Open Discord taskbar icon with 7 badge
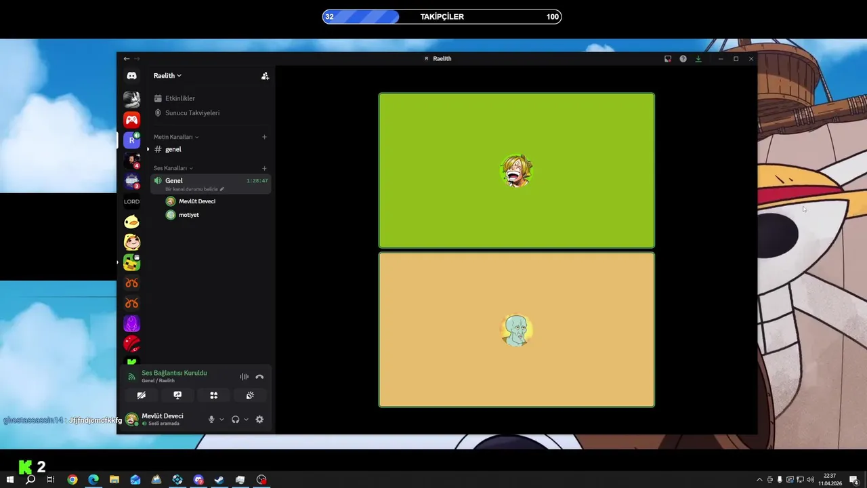The width and height of the screenshot is (867, 488). click(198, 480)
